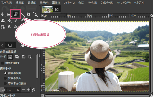Viewport: 153px width, 97px height.
Task: Decrease stroke width with minus button
Action: [x=23, y=90]
